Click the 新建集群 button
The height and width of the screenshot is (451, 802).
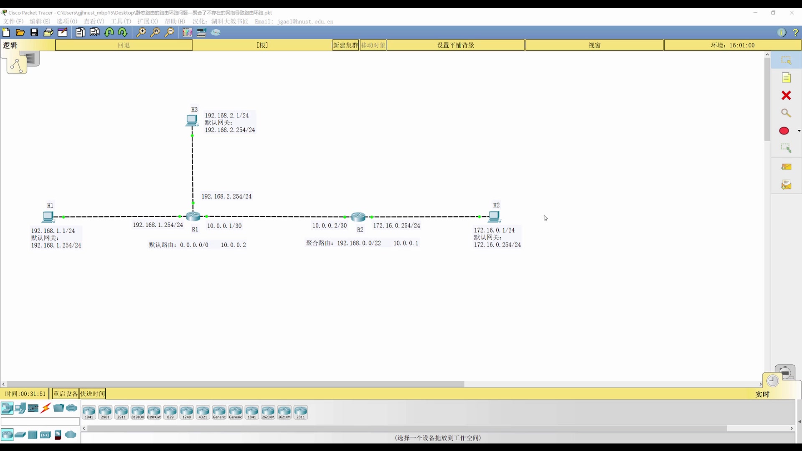(346, 45)
